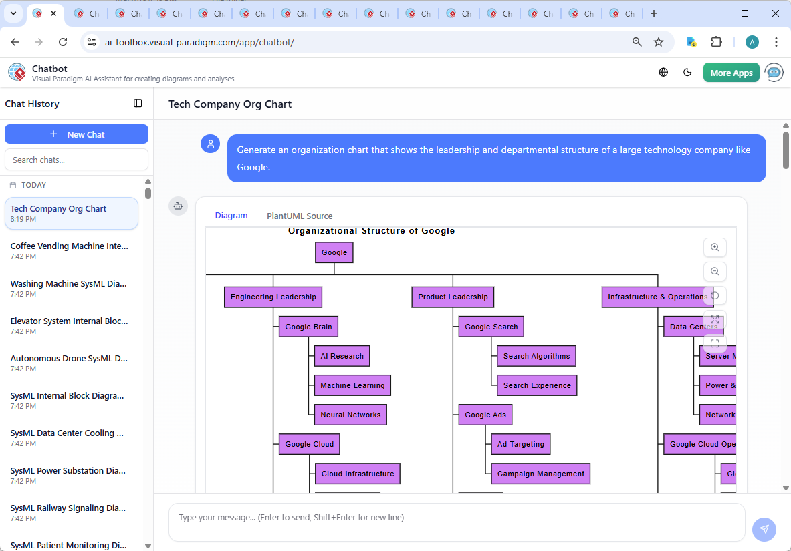Close the active browser tab
Viewport: 791px width, 551px height.
click(53, 13)
